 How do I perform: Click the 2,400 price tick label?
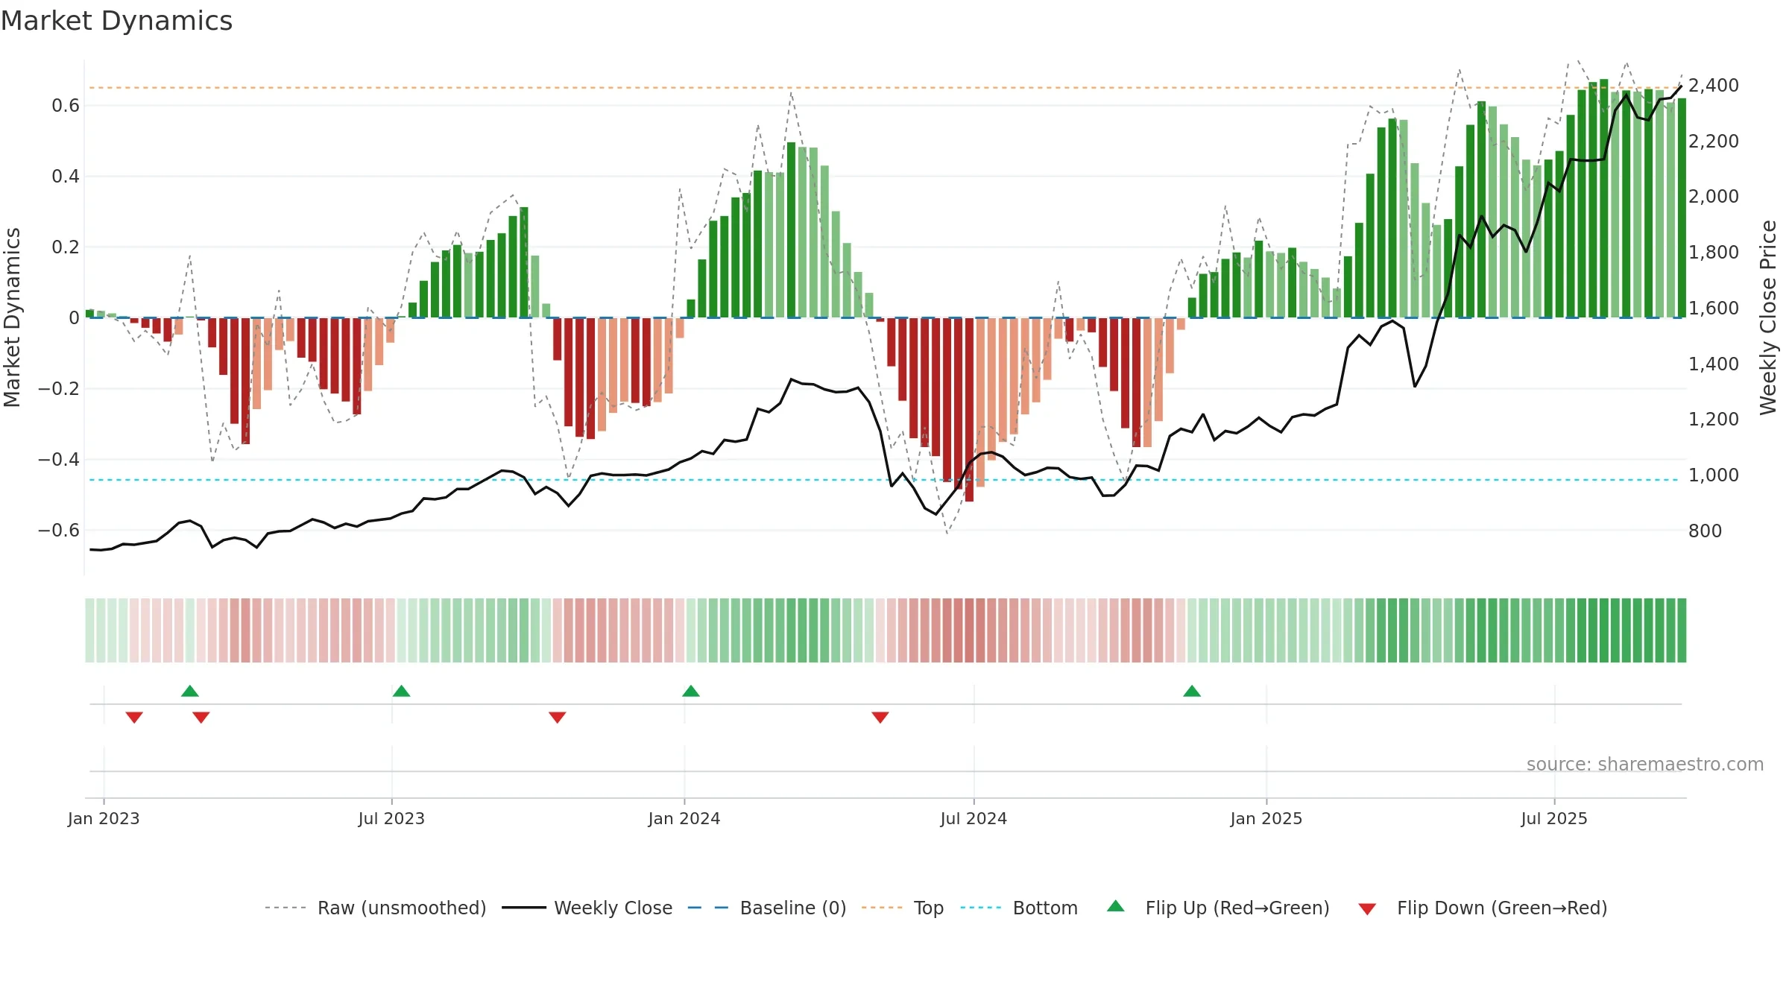pos(1714,85)
